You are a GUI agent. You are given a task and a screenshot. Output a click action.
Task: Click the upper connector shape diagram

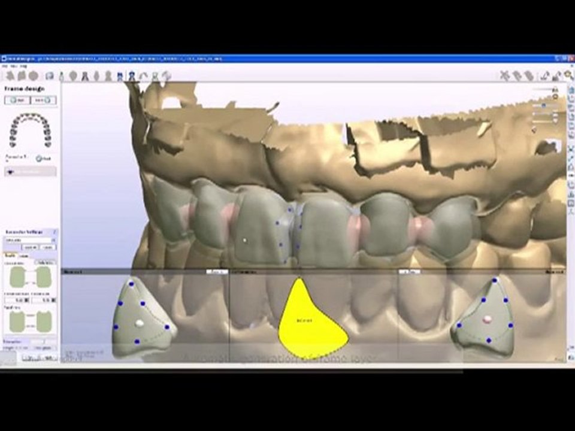pos(31,277)
